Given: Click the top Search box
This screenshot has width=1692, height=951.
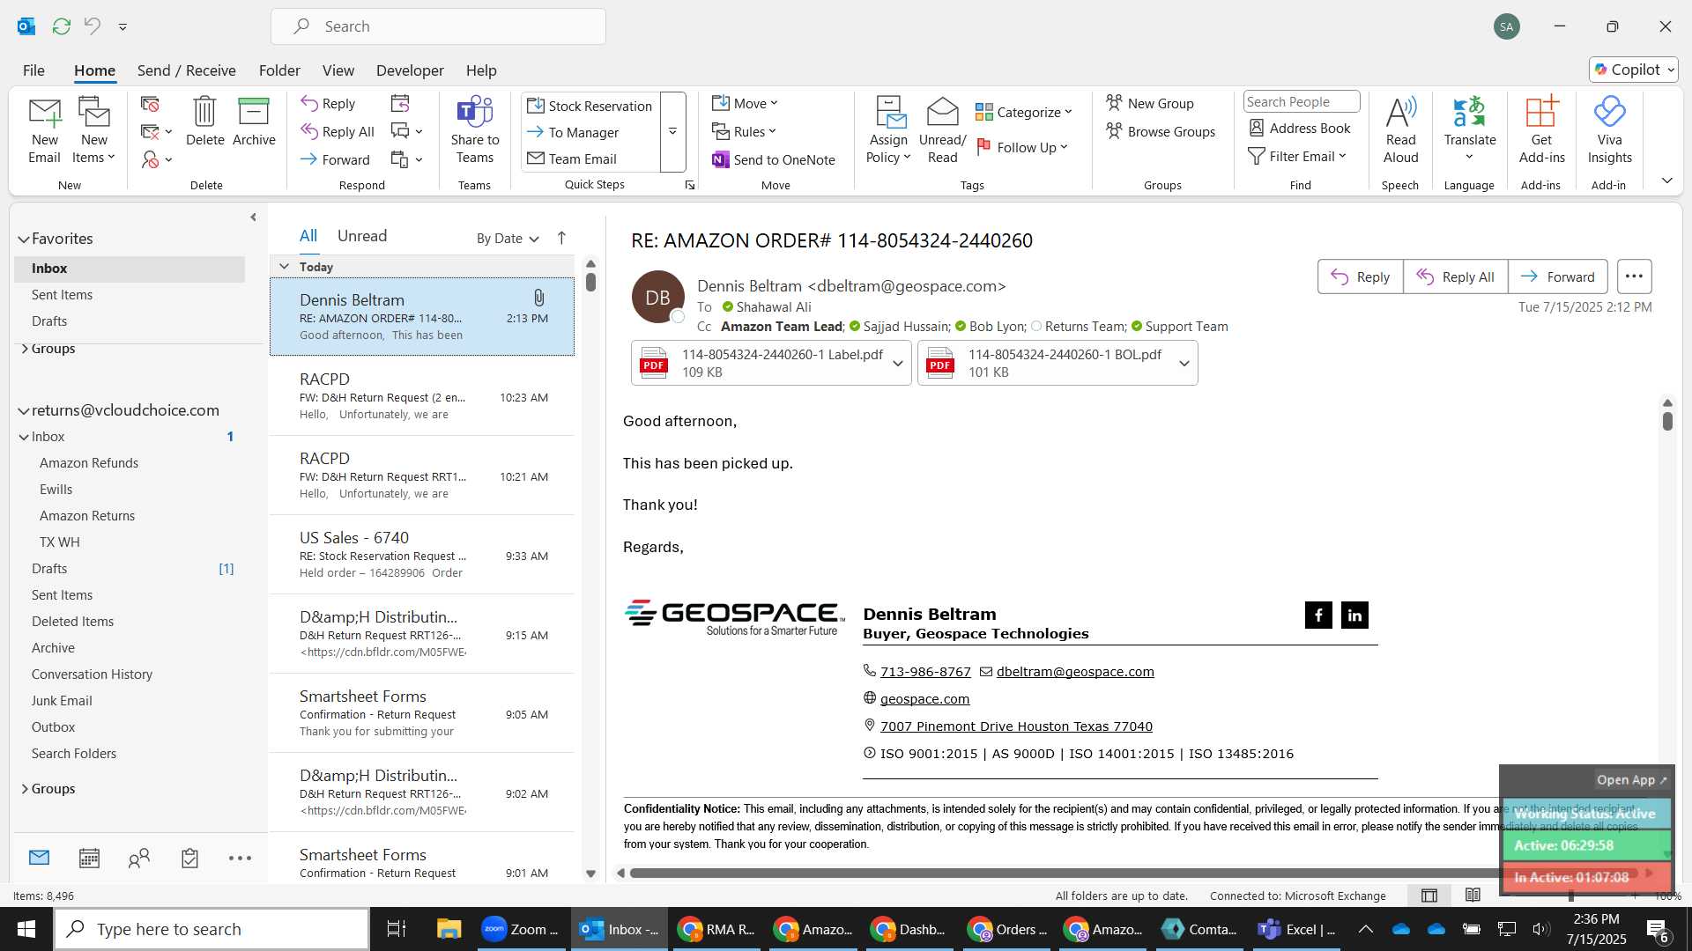Looking at the screenshot, I should pos(438,26).
